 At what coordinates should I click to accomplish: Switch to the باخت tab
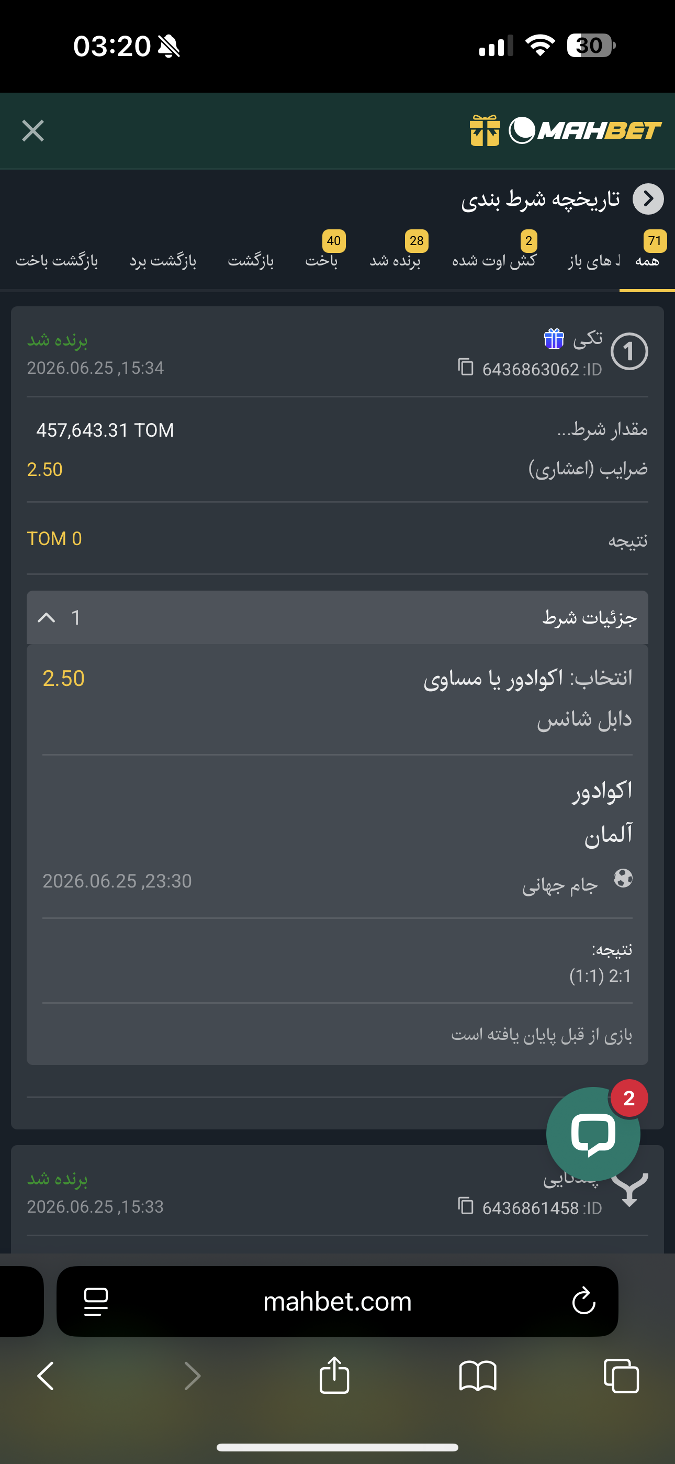click(x=322, y=260)
